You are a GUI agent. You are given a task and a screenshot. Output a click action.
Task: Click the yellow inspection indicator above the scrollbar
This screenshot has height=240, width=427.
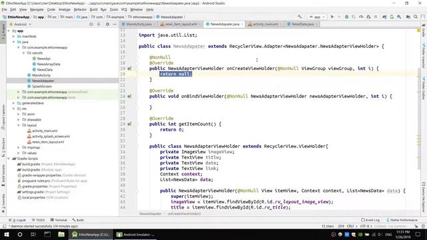(x=418, y=31)
